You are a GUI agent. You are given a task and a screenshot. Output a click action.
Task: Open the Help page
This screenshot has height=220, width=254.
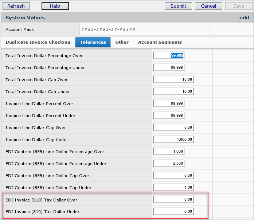55,6
